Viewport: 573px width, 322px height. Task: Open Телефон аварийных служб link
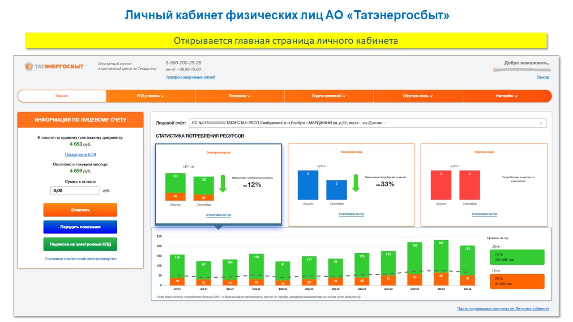[190, 77]
